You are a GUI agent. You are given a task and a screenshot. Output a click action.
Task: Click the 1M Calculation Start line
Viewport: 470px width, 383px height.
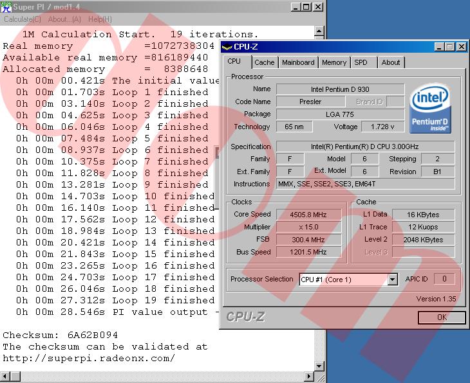[x=140, y=35]
